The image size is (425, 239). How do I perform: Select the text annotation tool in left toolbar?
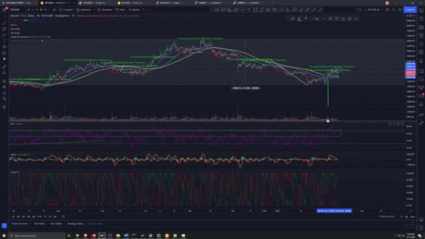(5, 40)
